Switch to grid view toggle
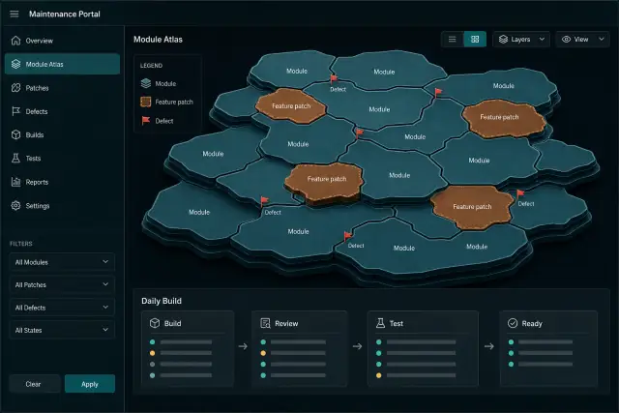The height and width of the screenshot is (413, 619). point(475,39)
